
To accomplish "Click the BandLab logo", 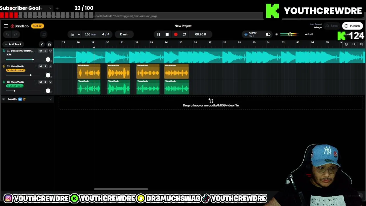I will coord(20,26).
